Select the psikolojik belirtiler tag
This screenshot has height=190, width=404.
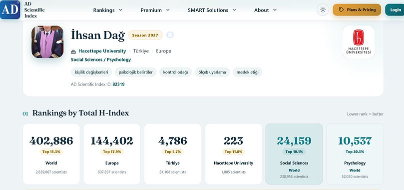coord(135,72)
